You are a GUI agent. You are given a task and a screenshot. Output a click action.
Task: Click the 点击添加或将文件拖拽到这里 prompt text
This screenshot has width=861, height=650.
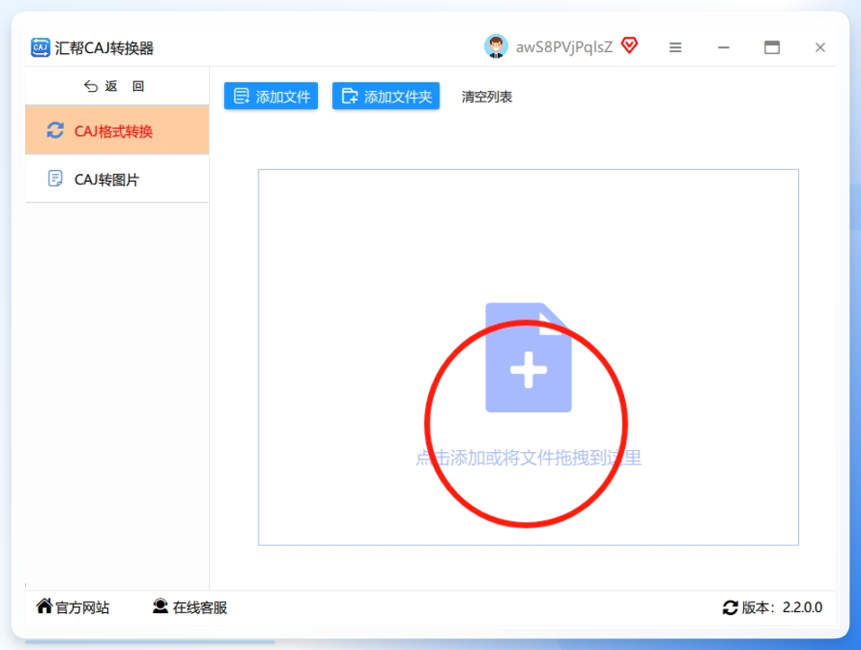coord(529,457)
